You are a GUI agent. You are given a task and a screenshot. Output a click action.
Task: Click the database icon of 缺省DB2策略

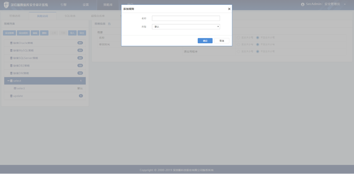(11, 66)
